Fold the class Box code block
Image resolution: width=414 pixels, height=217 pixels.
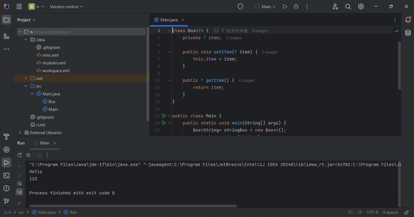click(x=169, y=31)
